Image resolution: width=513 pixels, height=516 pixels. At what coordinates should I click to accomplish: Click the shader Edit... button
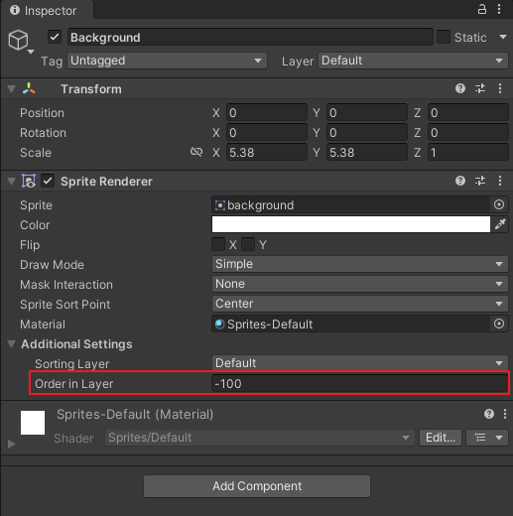click(441, 438)
